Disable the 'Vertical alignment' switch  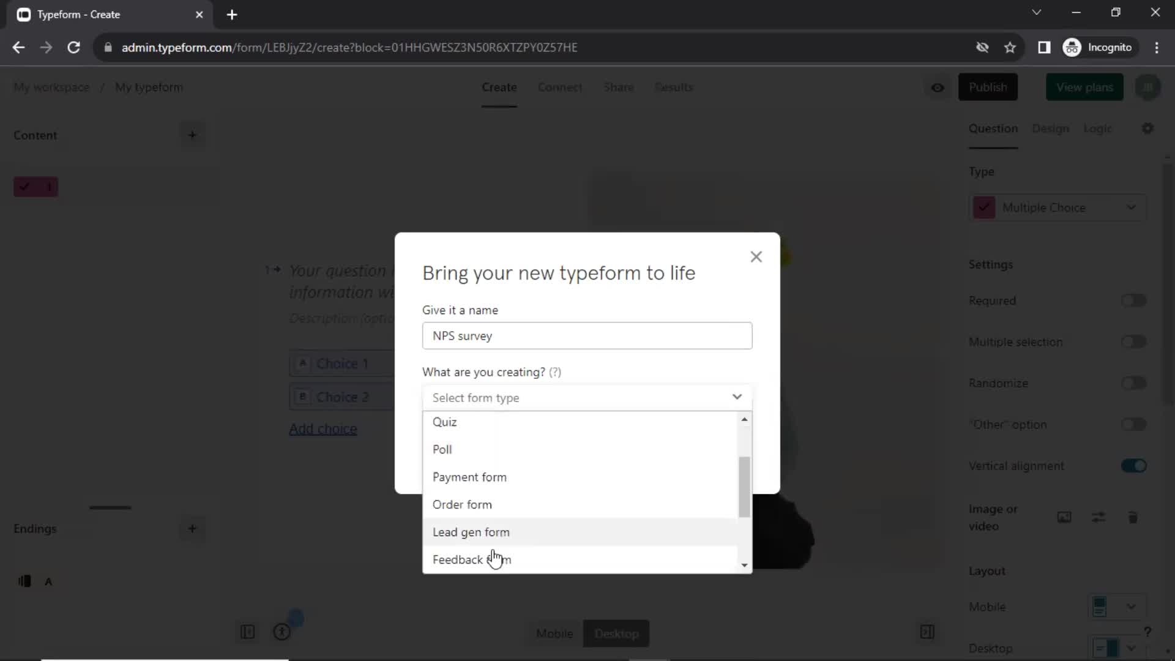click(x=1133, y=466)
